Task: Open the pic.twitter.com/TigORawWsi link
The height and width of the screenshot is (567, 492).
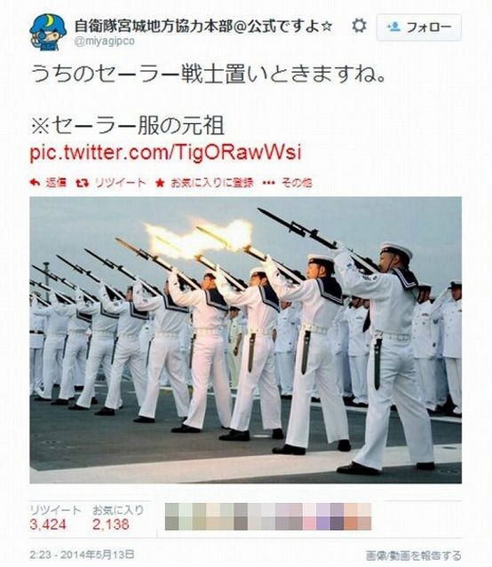Action: pos(165,153)
